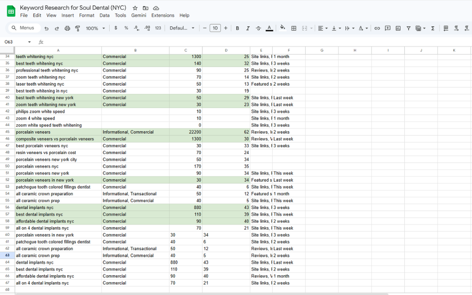Toggle bold formatting

[x=238, y=28]
